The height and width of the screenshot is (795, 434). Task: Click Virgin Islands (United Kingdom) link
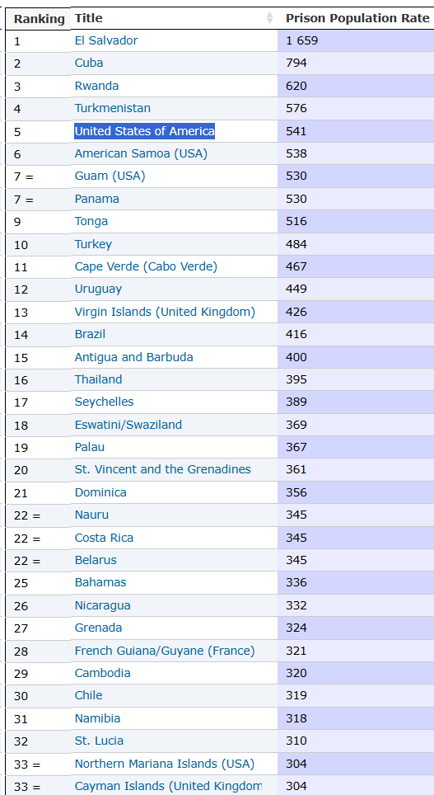(x=165, y=312)
